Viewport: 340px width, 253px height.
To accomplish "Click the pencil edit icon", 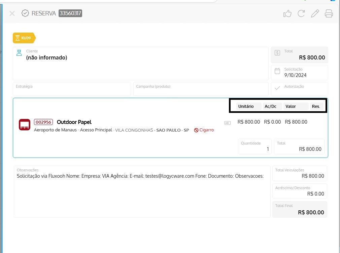I will 315,13.
